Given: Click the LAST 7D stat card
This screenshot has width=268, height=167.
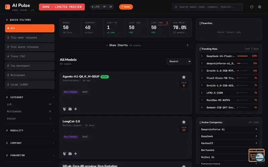Looking at the screenshot, I should point(115,28).
